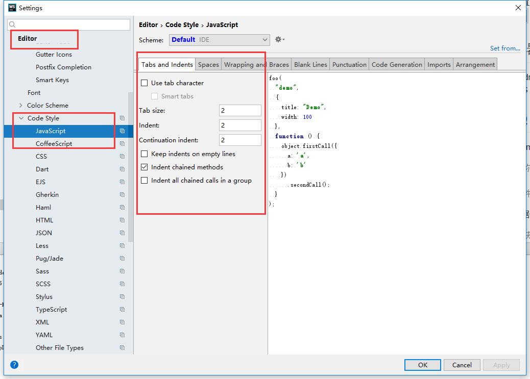Screen dimensions: 530x379
Task: Click the Indent value field
Action: 240,125
